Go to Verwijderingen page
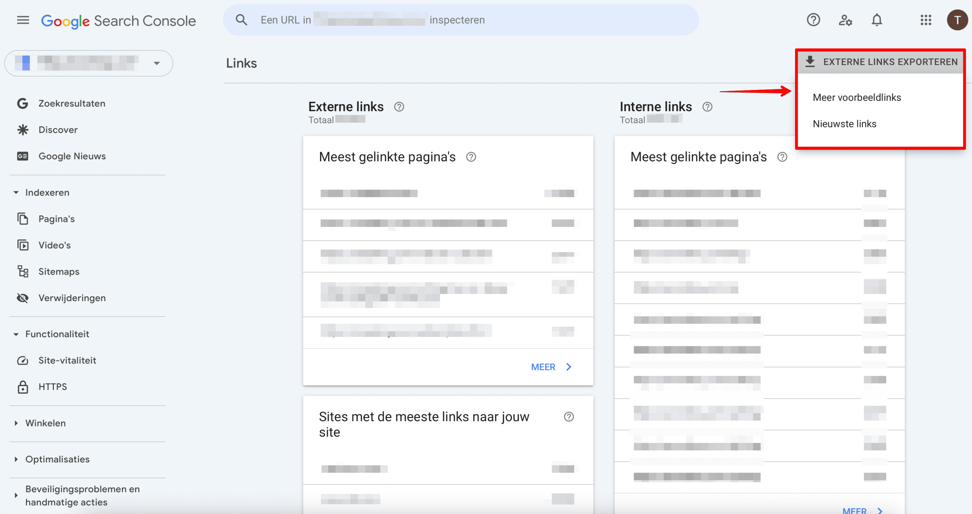The width and height of the screenshot is (972, 514). point(72,298)
